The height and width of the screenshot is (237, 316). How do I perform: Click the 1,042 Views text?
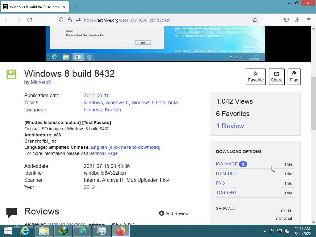click(x=235, y=101)
